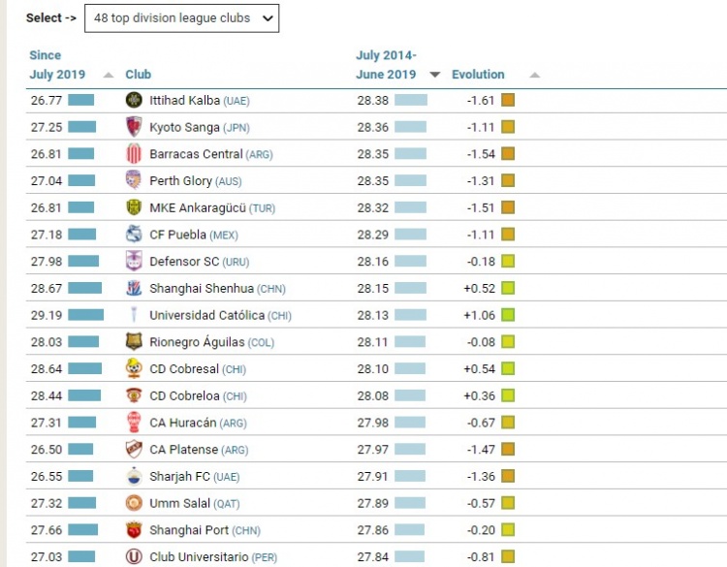Screen dimensions: 727x567
Task: Click the Barracas Central club crest
Action: 134,153
